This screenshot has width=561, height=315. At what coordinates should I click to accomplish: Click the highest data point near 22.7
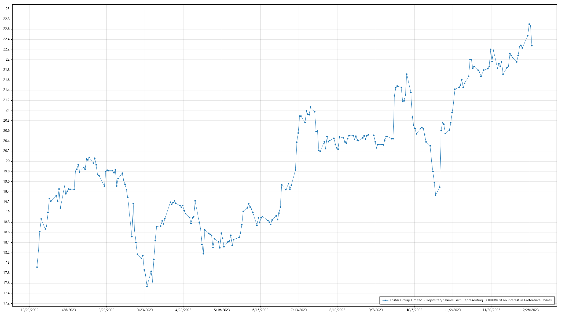529,24
